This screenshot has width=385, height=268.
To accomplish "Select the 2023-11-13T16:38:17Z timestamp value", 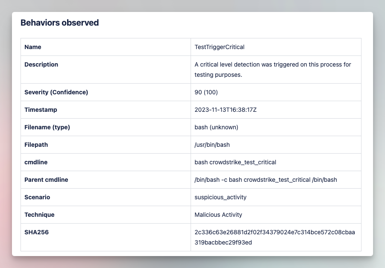I will pos(225,110).
